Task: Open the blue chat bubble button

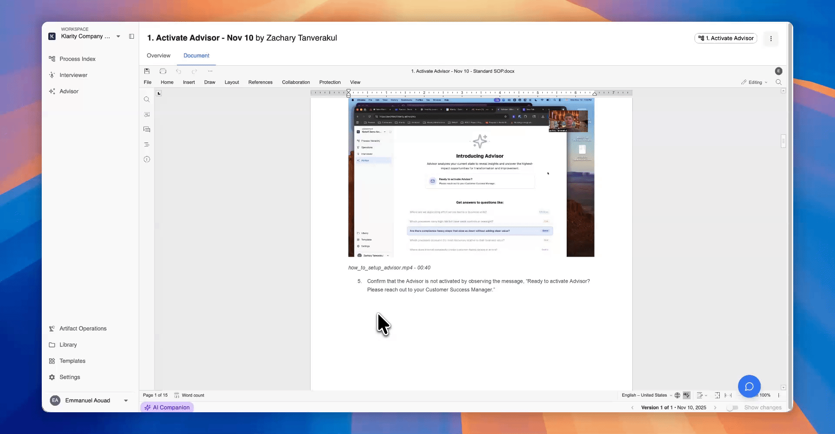Action: tap(749, 386)
